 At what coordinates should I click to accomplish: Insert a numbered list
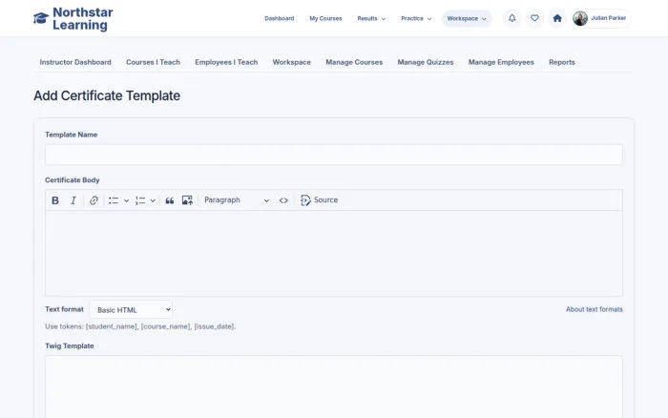click(x=140, y=200)
